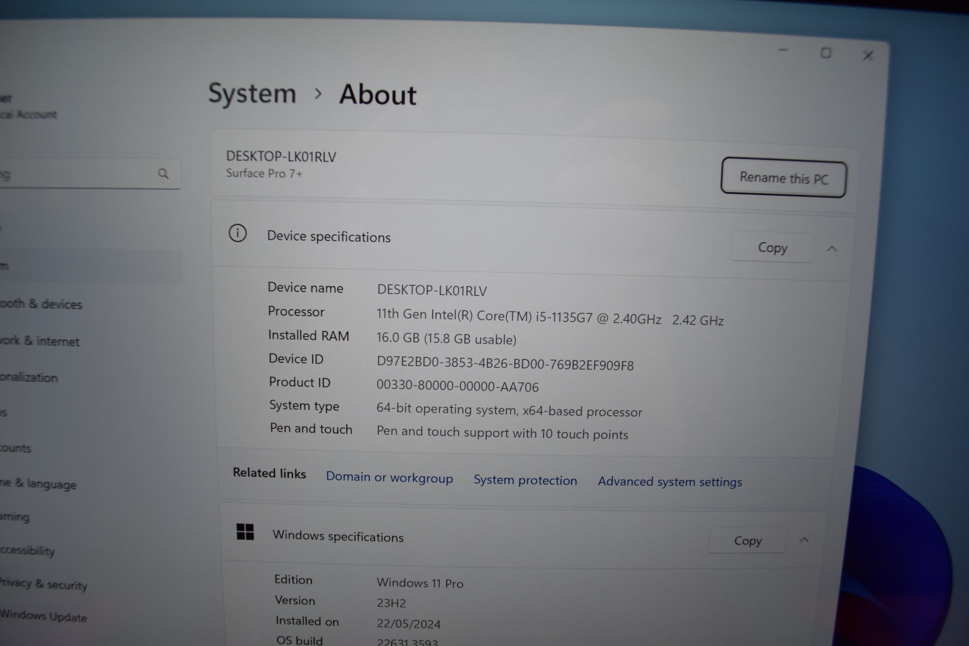Open Personalization in sidebar

coord(29,377)
